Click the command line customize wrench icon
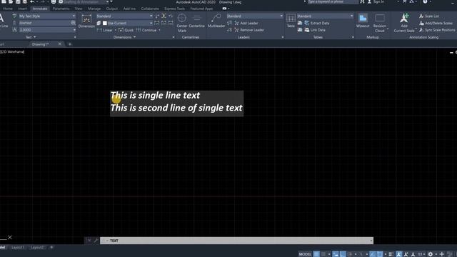 coord(96,241)
